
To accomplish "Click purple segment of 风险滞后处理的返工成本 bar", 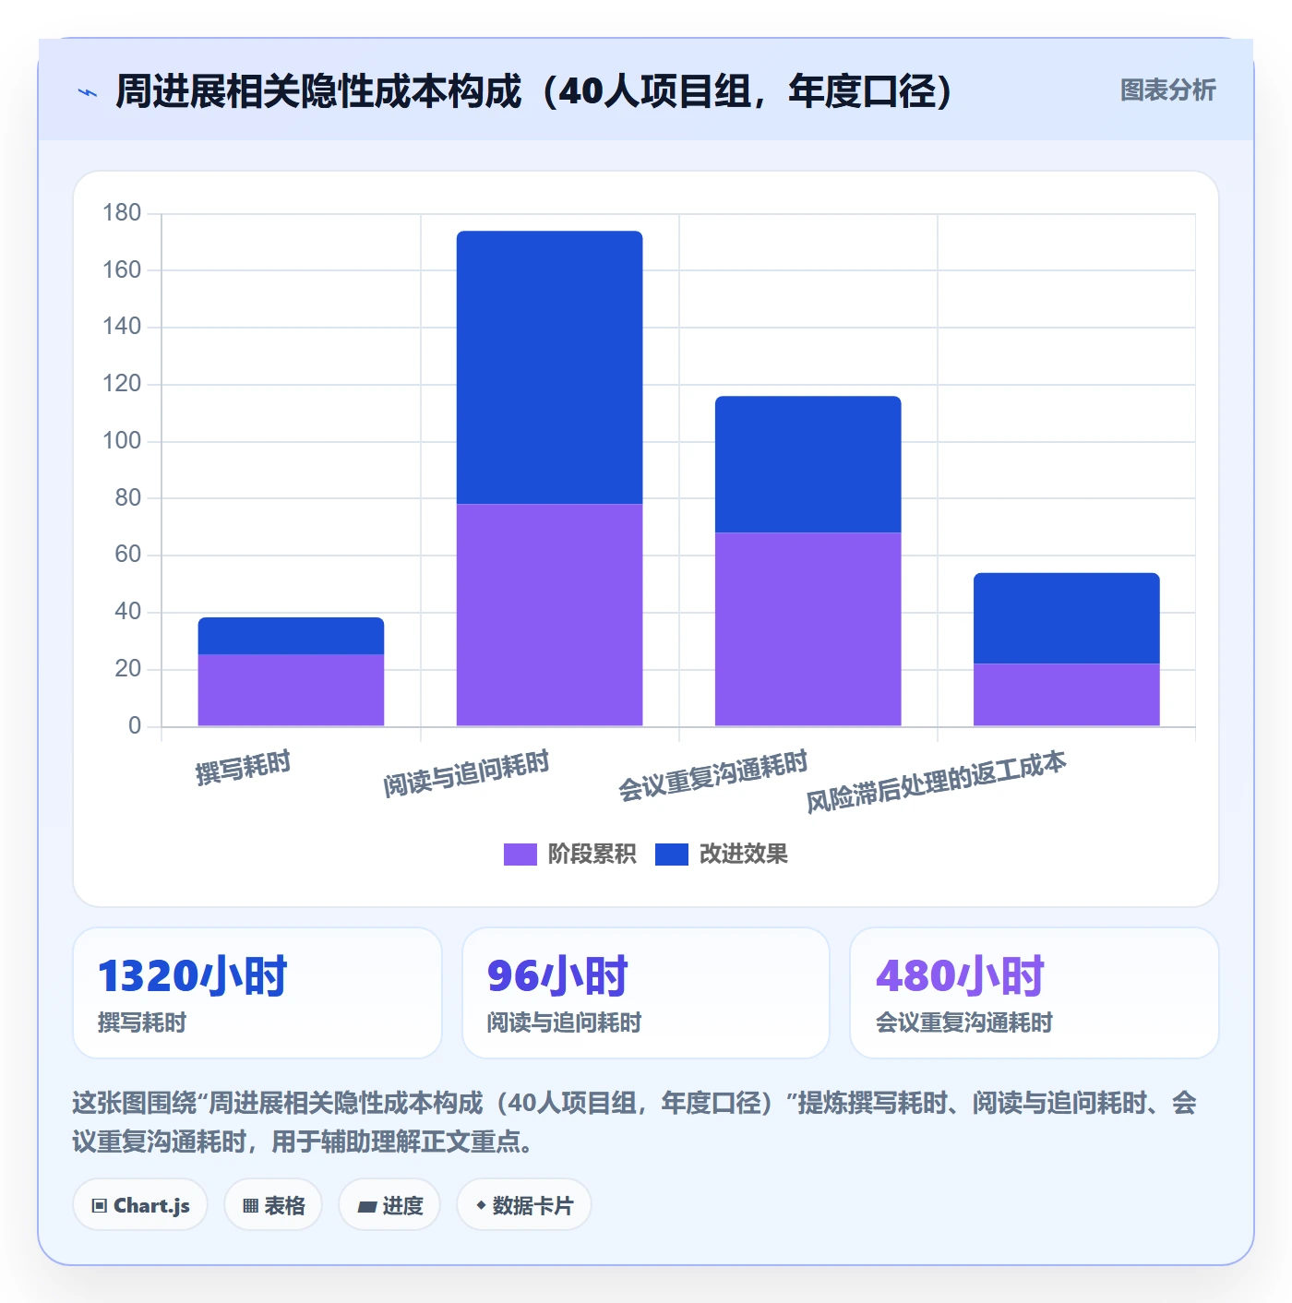I will (1066, 695).
